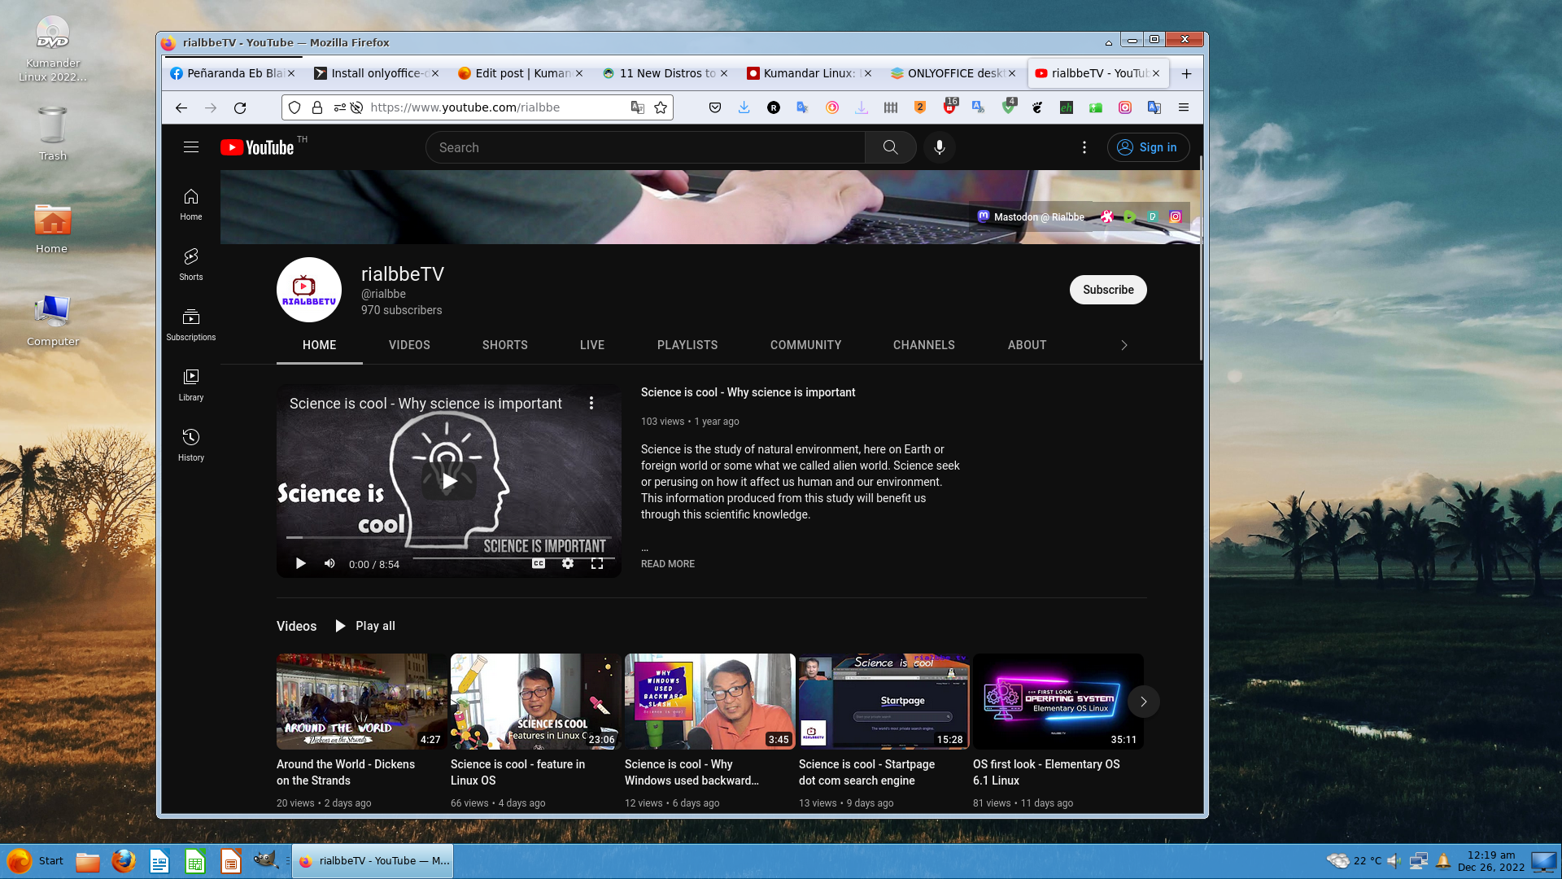Open Mastodon @ Rialbbe banner link
This screenshot has height=879, width=1562.
coord(1031,216)
